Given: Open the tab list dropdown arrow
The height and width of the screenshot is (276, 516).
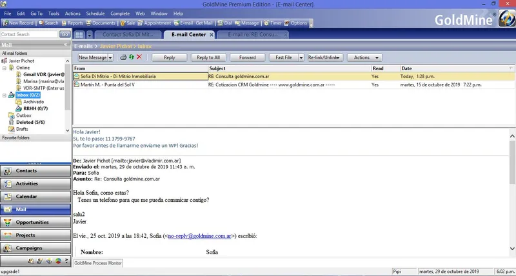Looking at the screenshot, I should pos(89,35).
